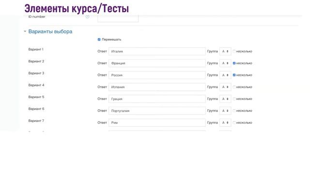Click the Вариант 2 label
This screenshot has height=174, width=310.
click(36, 61)
